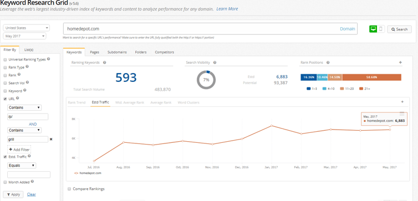Image resolution: width=418 pixels, height=201 pixels.
Task: Click the grill filter text field
Action: pos(28,139)
